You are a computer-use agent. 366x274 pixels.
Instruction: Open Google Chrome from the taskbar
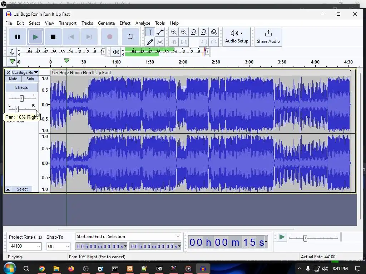click(42, 269)
